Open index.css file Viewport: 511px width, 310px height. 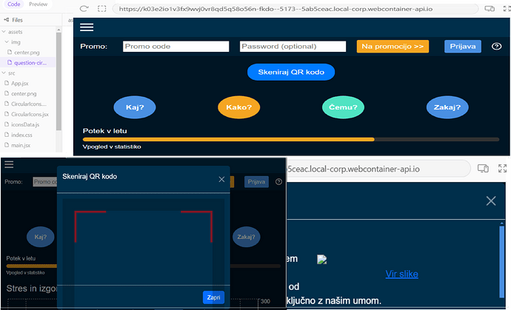coord(21,135)
